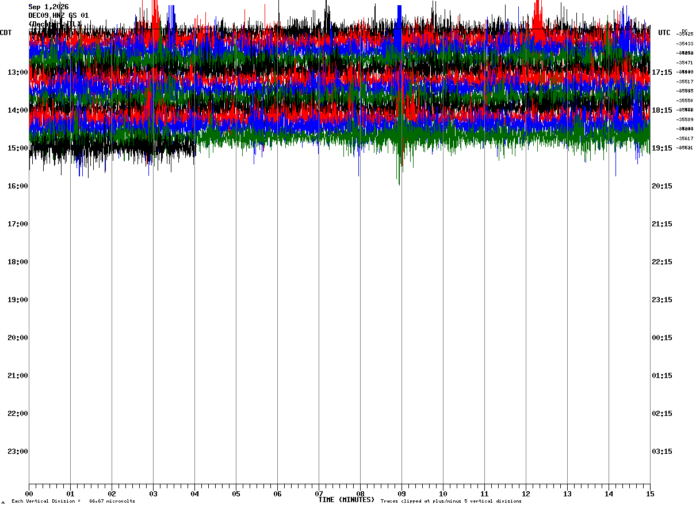Select minute 12 axis tick label
Viewport: 696px width, 509px height.
coord(526,493)
